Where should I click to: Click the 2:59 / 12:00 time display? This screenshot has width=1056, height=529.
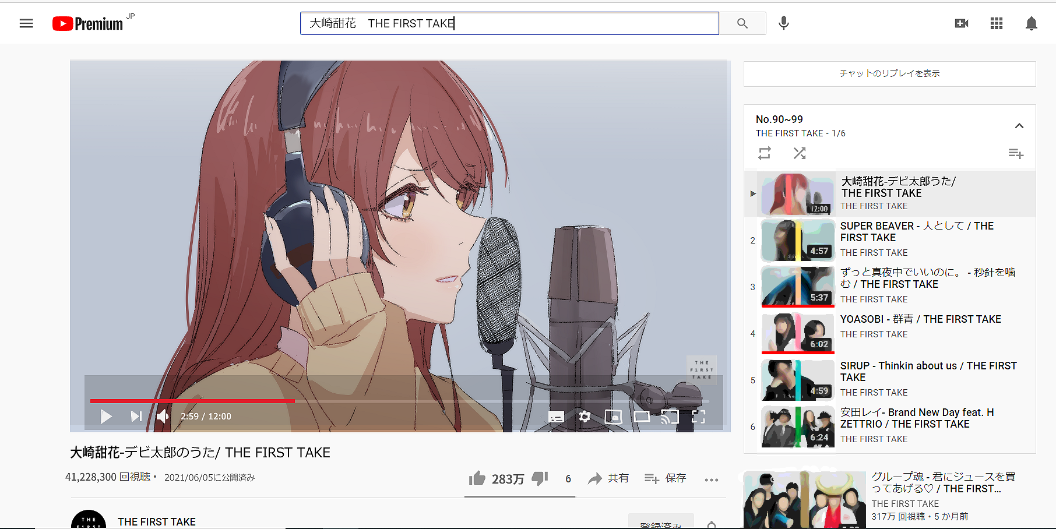point(206,417)
